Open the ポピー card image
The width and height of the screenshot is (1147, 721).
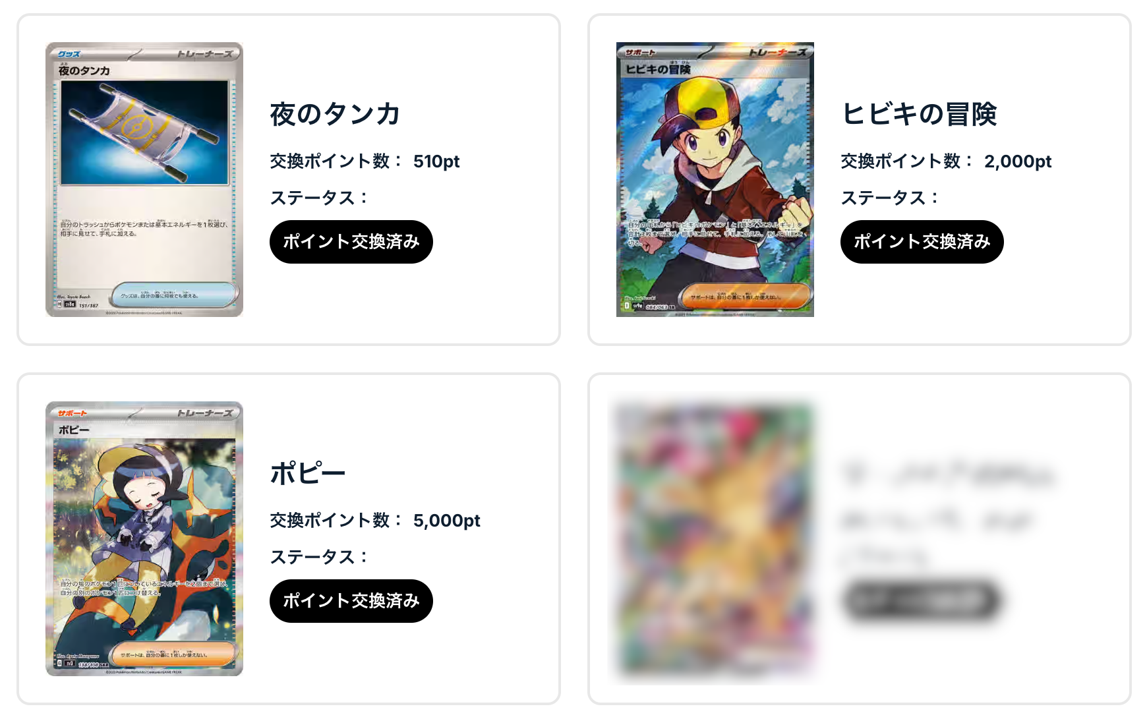(144, 538)
